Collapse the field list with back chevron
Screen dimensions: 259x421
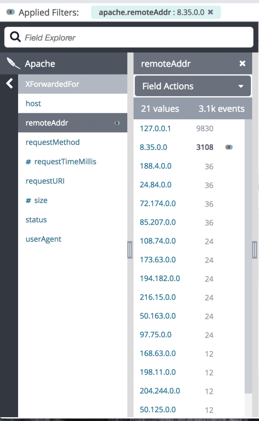pos(9,84)
